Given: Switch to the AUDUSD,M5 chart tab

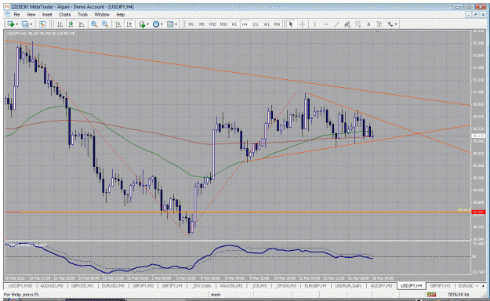Looking at the screenshot, I should pyautogui.click(x=52, y=286).
